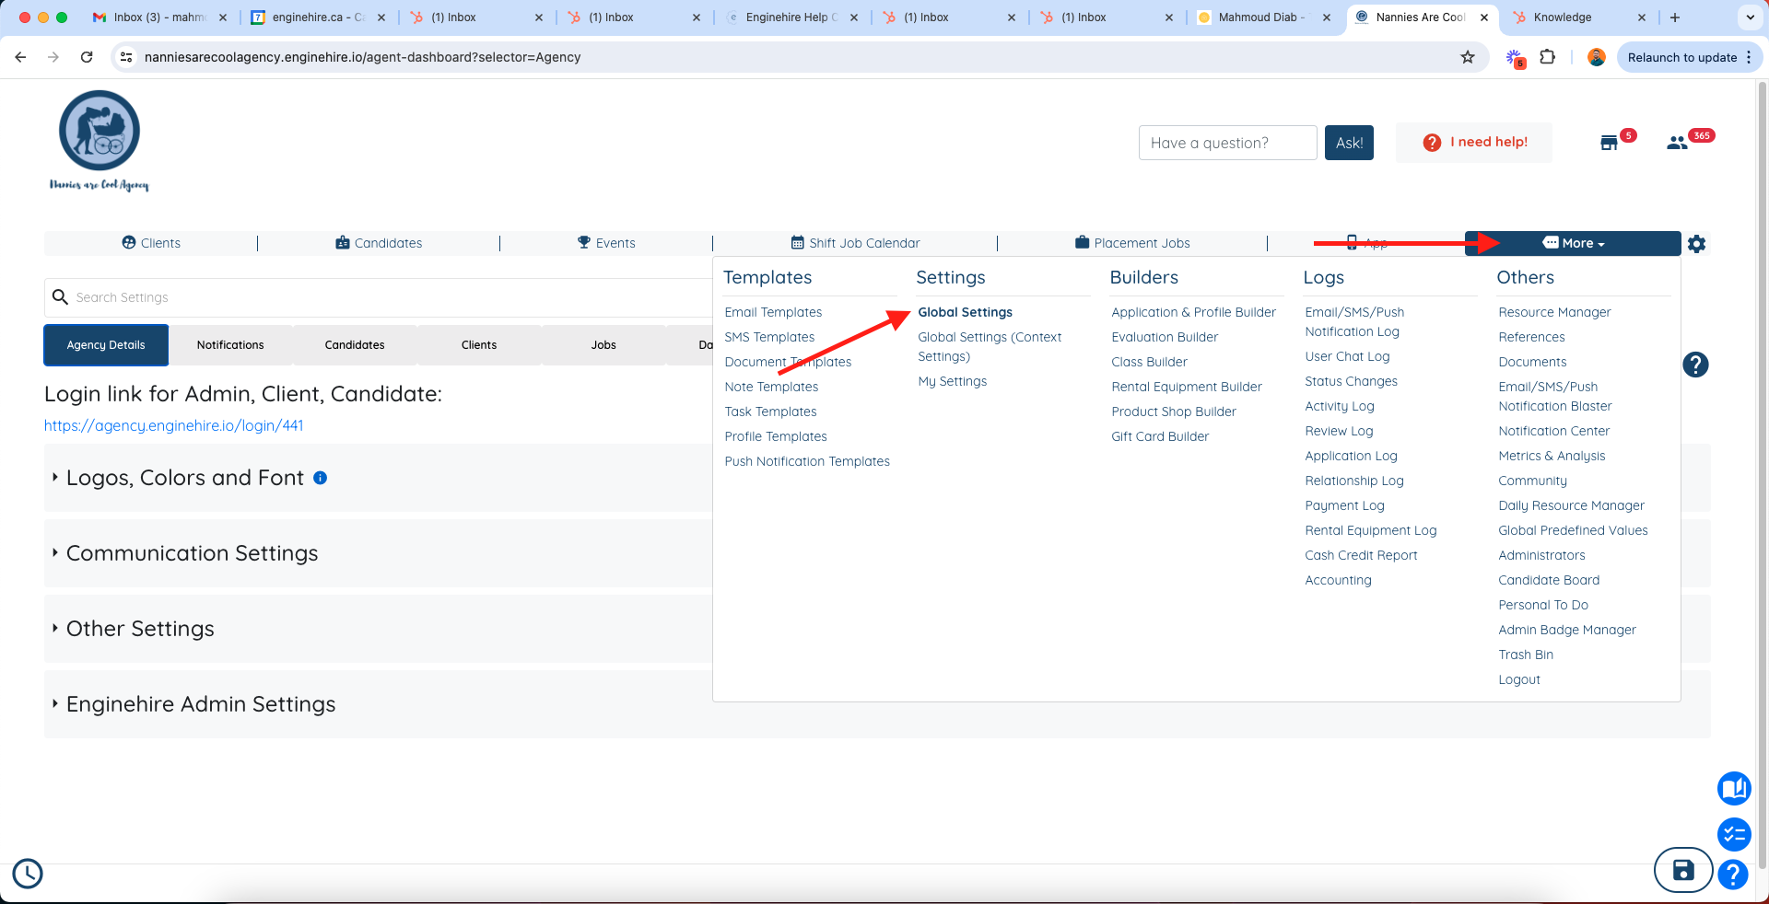Open the Clients navigation item

(x=151, y=243)
